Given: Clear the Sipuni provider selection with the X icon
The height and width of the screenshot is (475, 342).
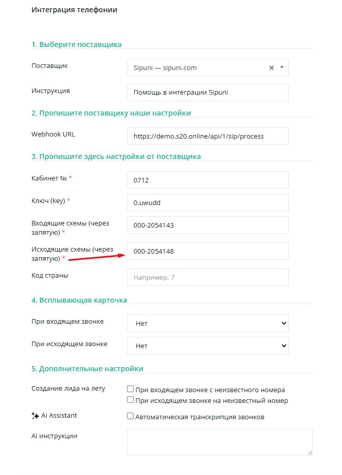Looking at the screenshot, I should tap(271, 68).
